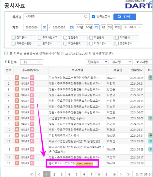Check the 기타공시 filter
Image resolution: width=153 pixels, height=177 pixels.
[x=117, y=38]
